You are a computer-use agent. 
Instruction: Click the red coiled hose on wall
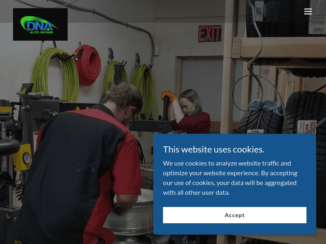pos(88,65)
